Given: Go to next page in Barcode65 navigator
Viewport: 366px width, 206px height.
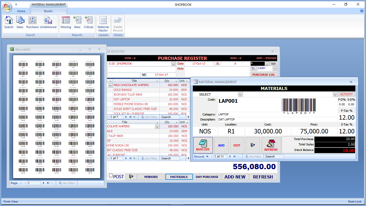Looking at the screenshot, I should point(44,183).
